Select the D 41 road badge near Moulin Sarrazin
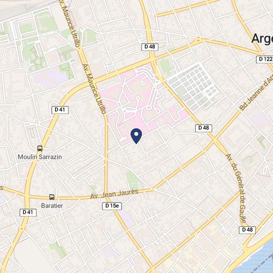The height and width of the screenshot is (273, 273). click(x=60, y=110)
